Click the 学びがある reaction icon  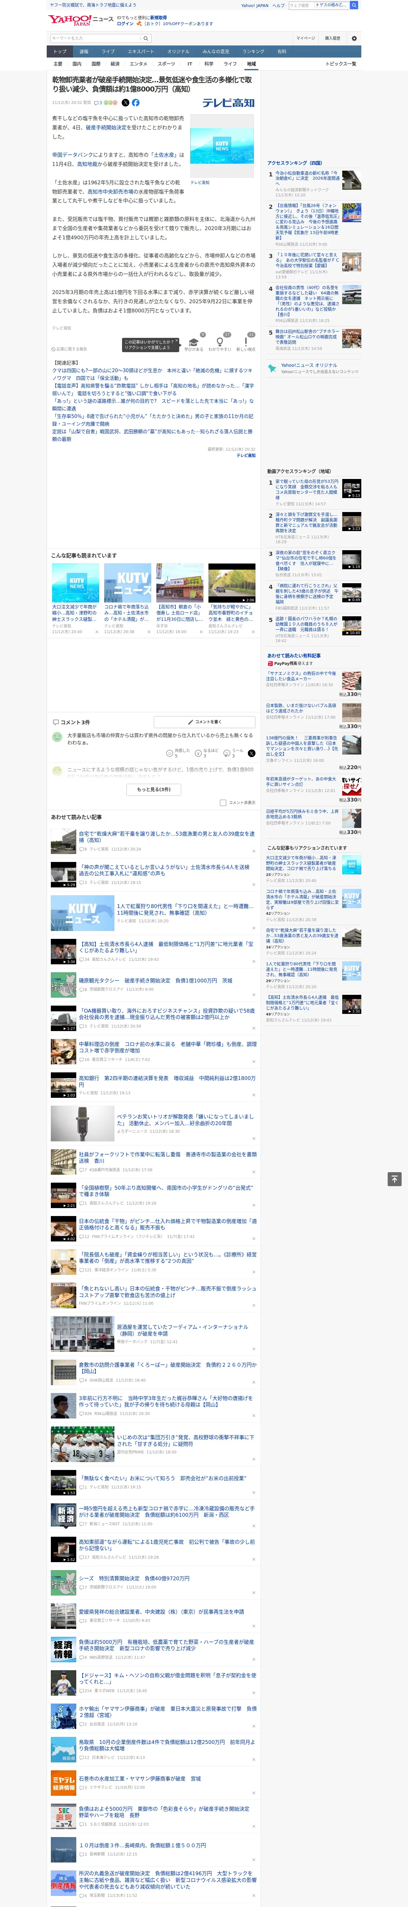[194, 342]
